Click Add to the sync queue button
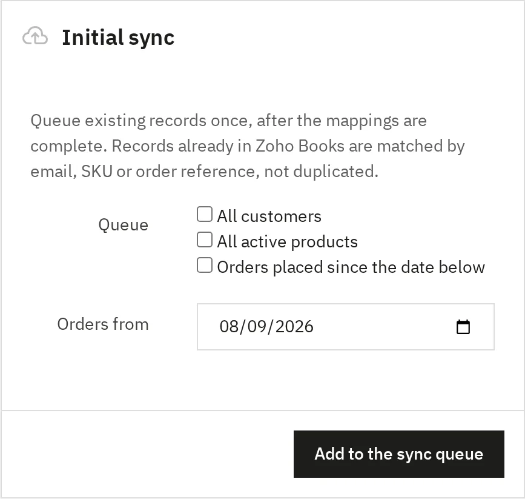The height and width of the screenshot is (499, 525). tap(399, 454)
